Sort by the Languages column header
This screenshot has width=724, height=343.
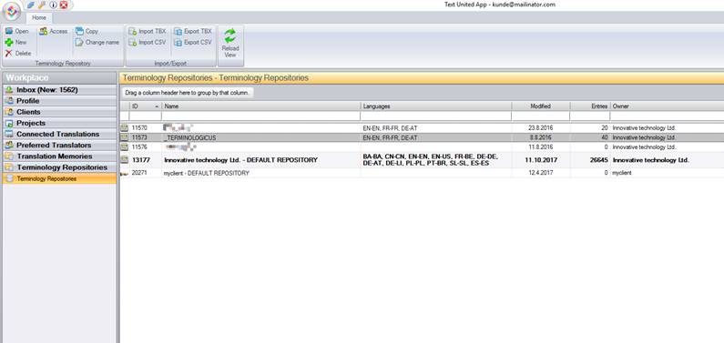coord(436,106)
